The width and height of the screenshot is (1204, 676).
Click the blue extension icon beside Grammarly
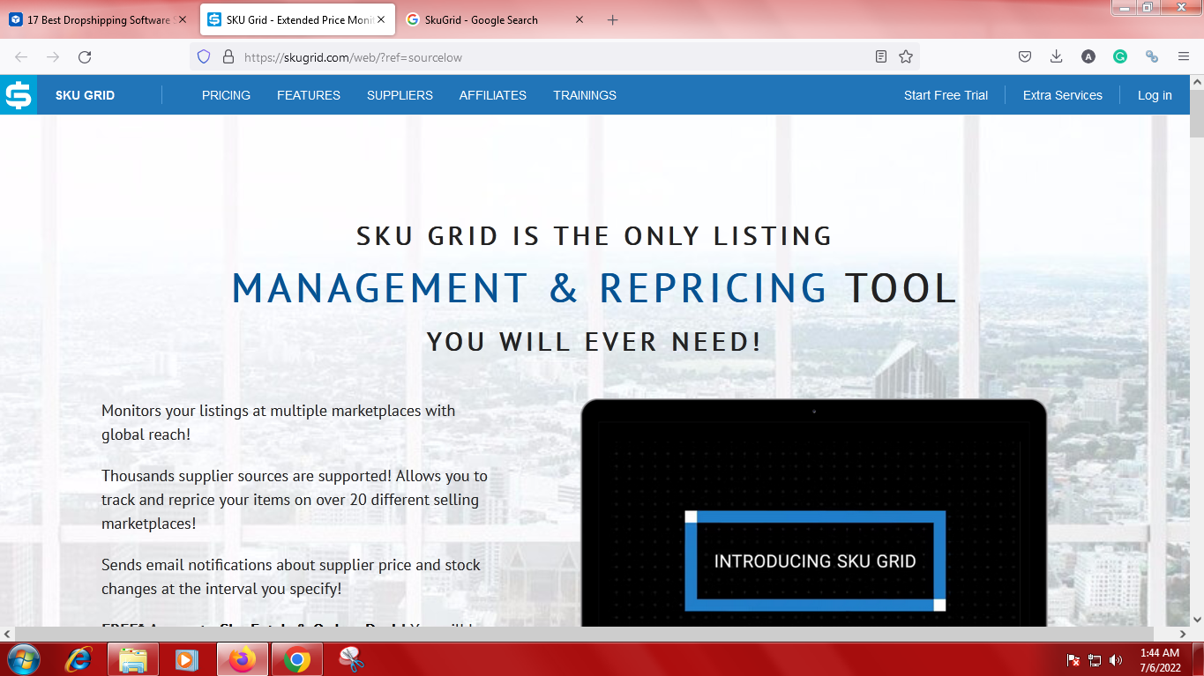(1151, 56)
